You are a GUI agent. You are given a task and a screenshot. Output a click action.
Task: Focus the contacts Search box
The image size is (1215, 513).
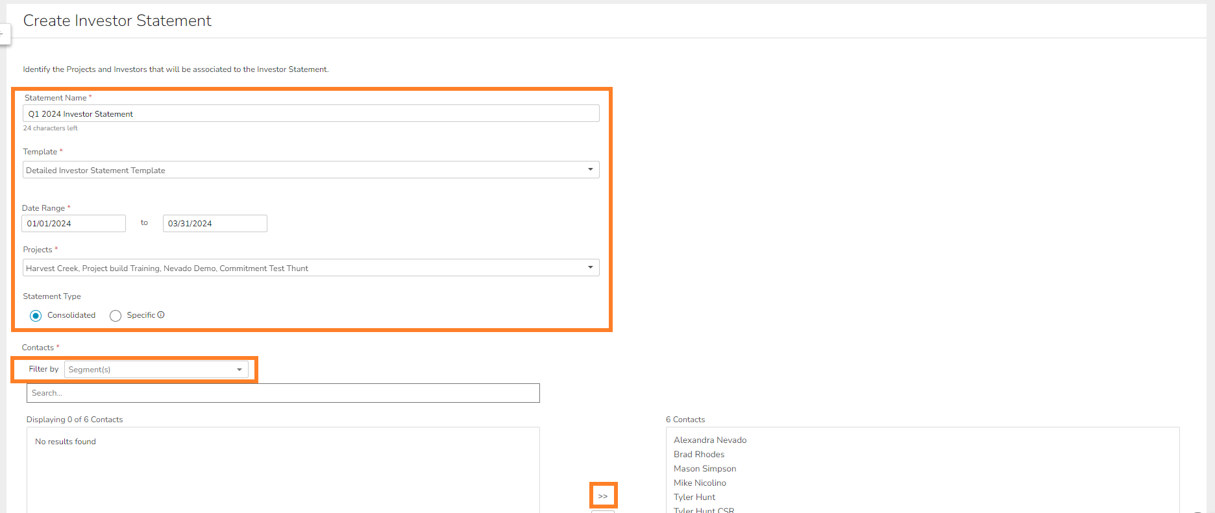282,393
